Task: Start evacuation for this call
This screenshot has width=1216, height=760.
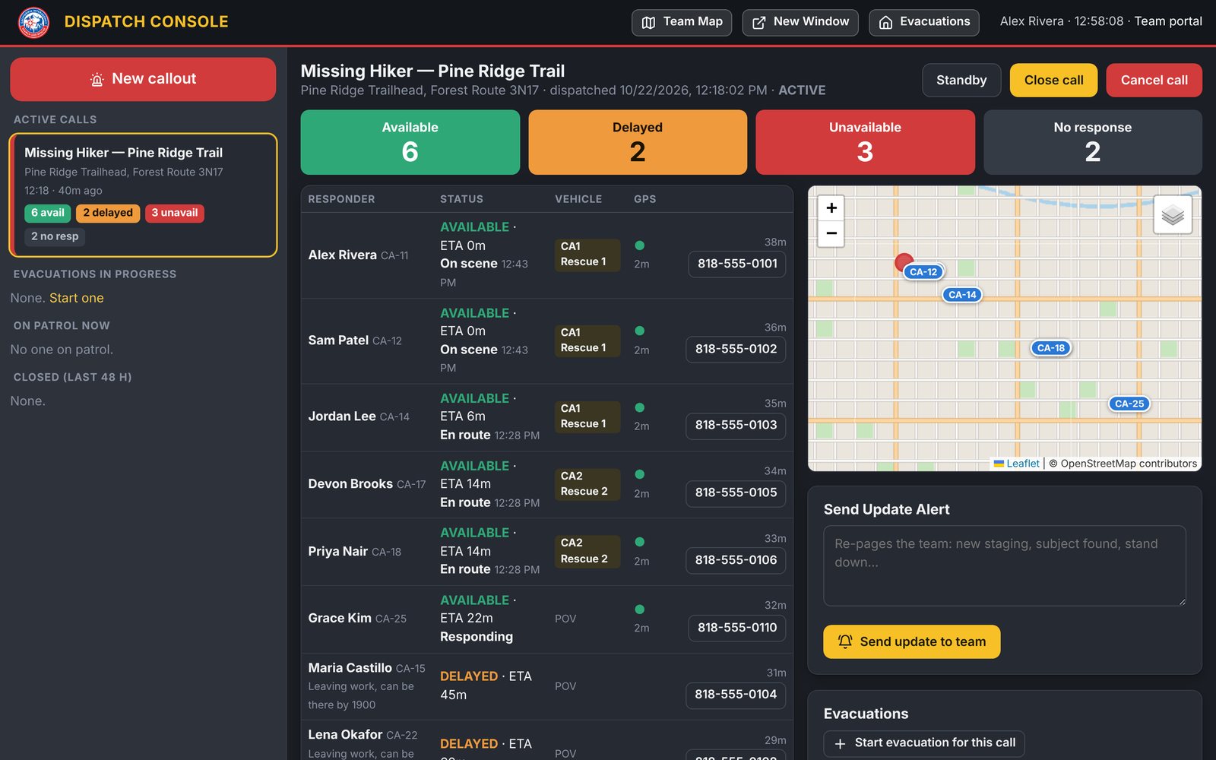Action: pos(924,743)
